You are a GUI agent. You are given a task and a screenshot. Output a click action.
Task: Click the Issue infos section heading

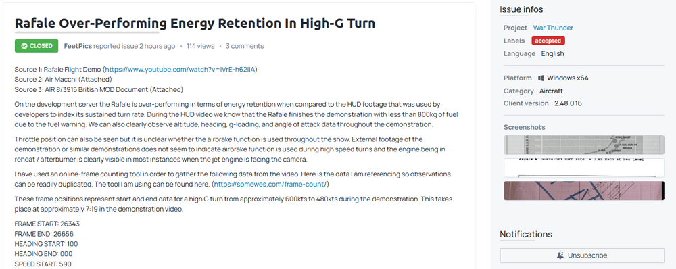521,9
